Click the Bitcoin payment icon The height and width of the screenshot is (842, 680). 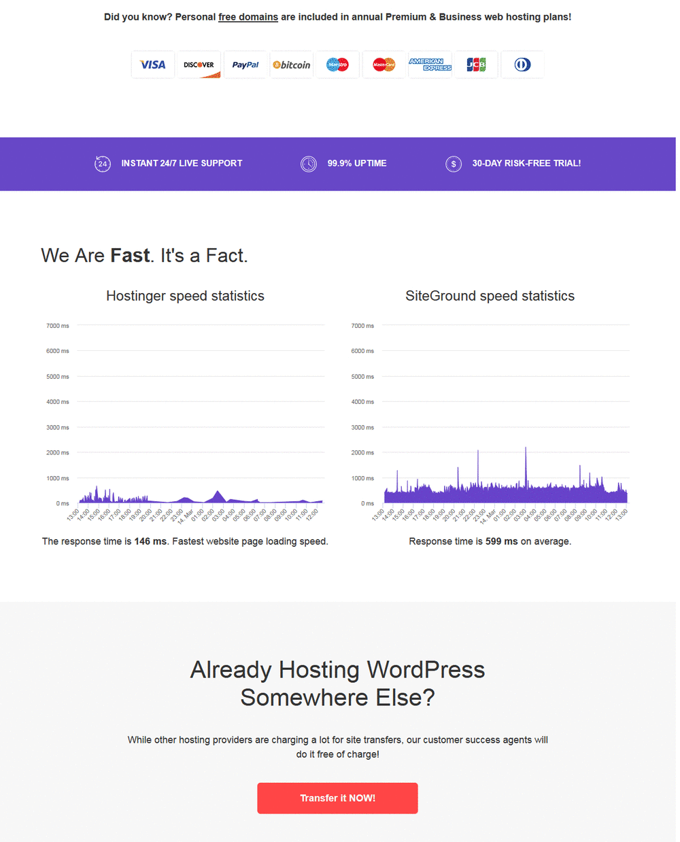[292, 65]
